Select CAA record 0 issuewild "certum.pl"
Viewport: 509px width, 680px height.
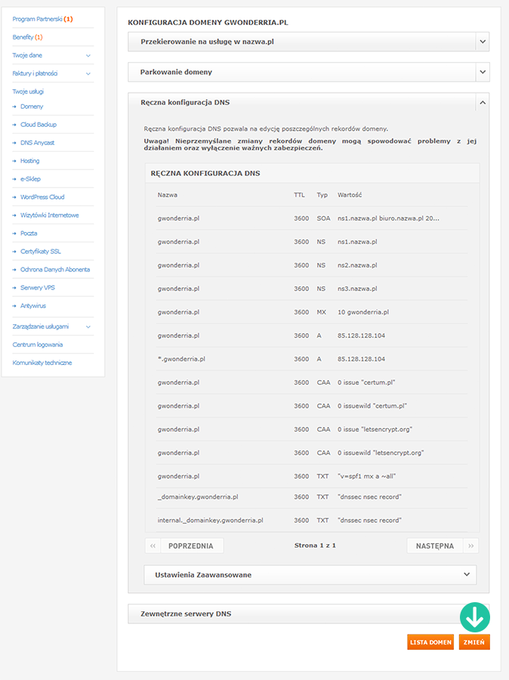tap(372, 406)
